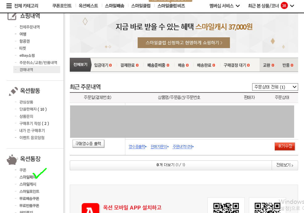Click the 쇼핑내역 sidebar heading

30,16
